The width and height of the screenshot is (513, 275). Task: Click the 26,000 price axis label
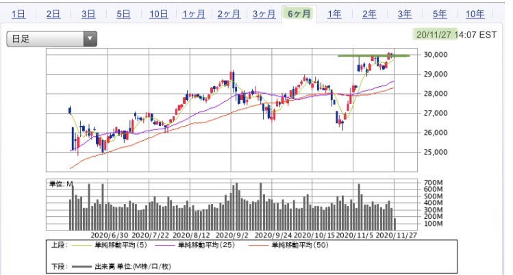(436, 133)
